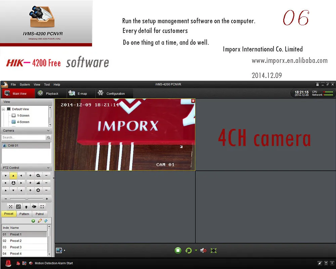Click the zoom magnifier icon in PTZ Control
Screen dimensions: 336x269
(x=38, y=176)
